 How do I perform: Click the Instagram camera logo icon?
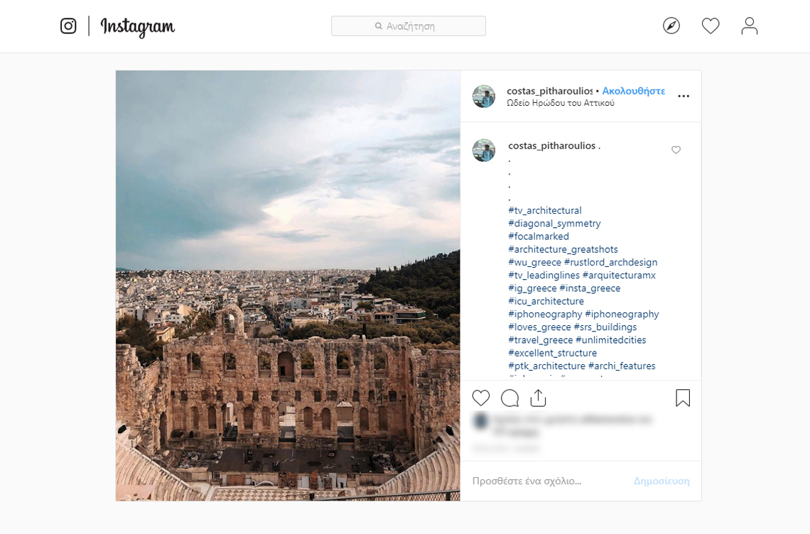(68, 26)
